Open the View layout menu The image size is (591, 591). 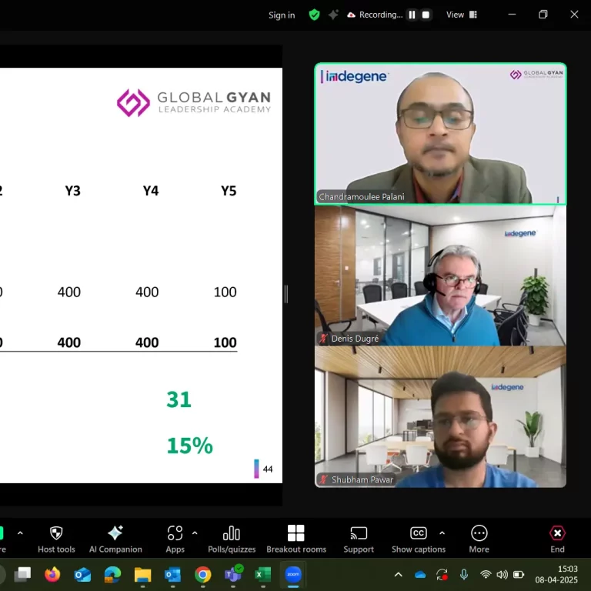462,15
